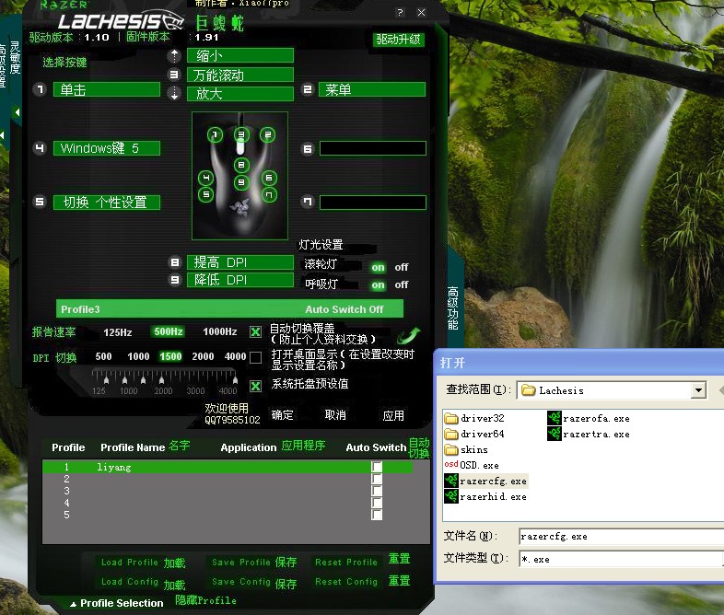Select circle 3 on mouse diagram
Screen dimensions: 724x615
coord(241,134)
